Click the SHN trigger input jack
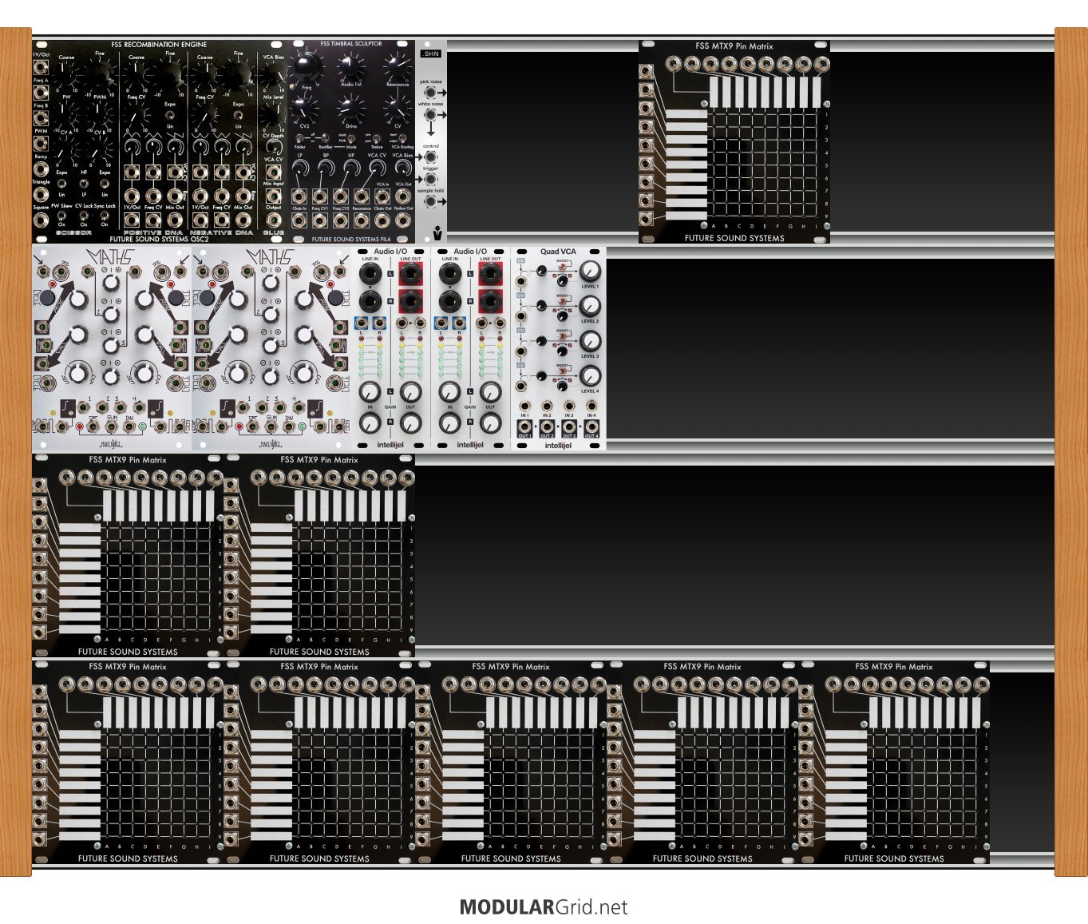Viewport: 1088px width, 924px height. pos(430,180)
